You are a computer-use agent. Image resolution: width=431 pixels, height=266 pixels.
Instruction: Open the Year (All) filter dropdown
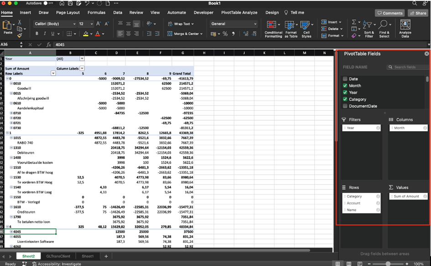point(82,59)
